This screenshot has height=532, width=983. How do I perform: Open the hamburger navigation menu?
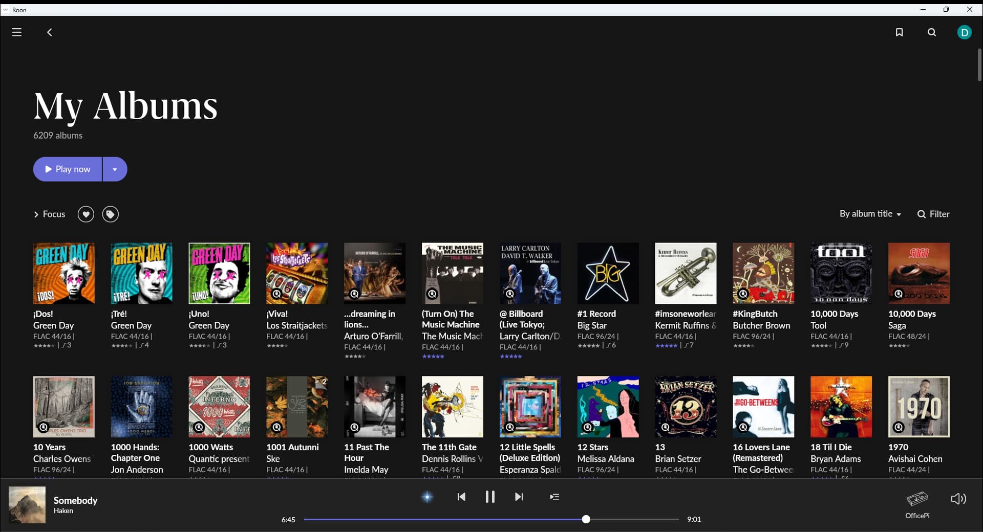click(17, 32)
